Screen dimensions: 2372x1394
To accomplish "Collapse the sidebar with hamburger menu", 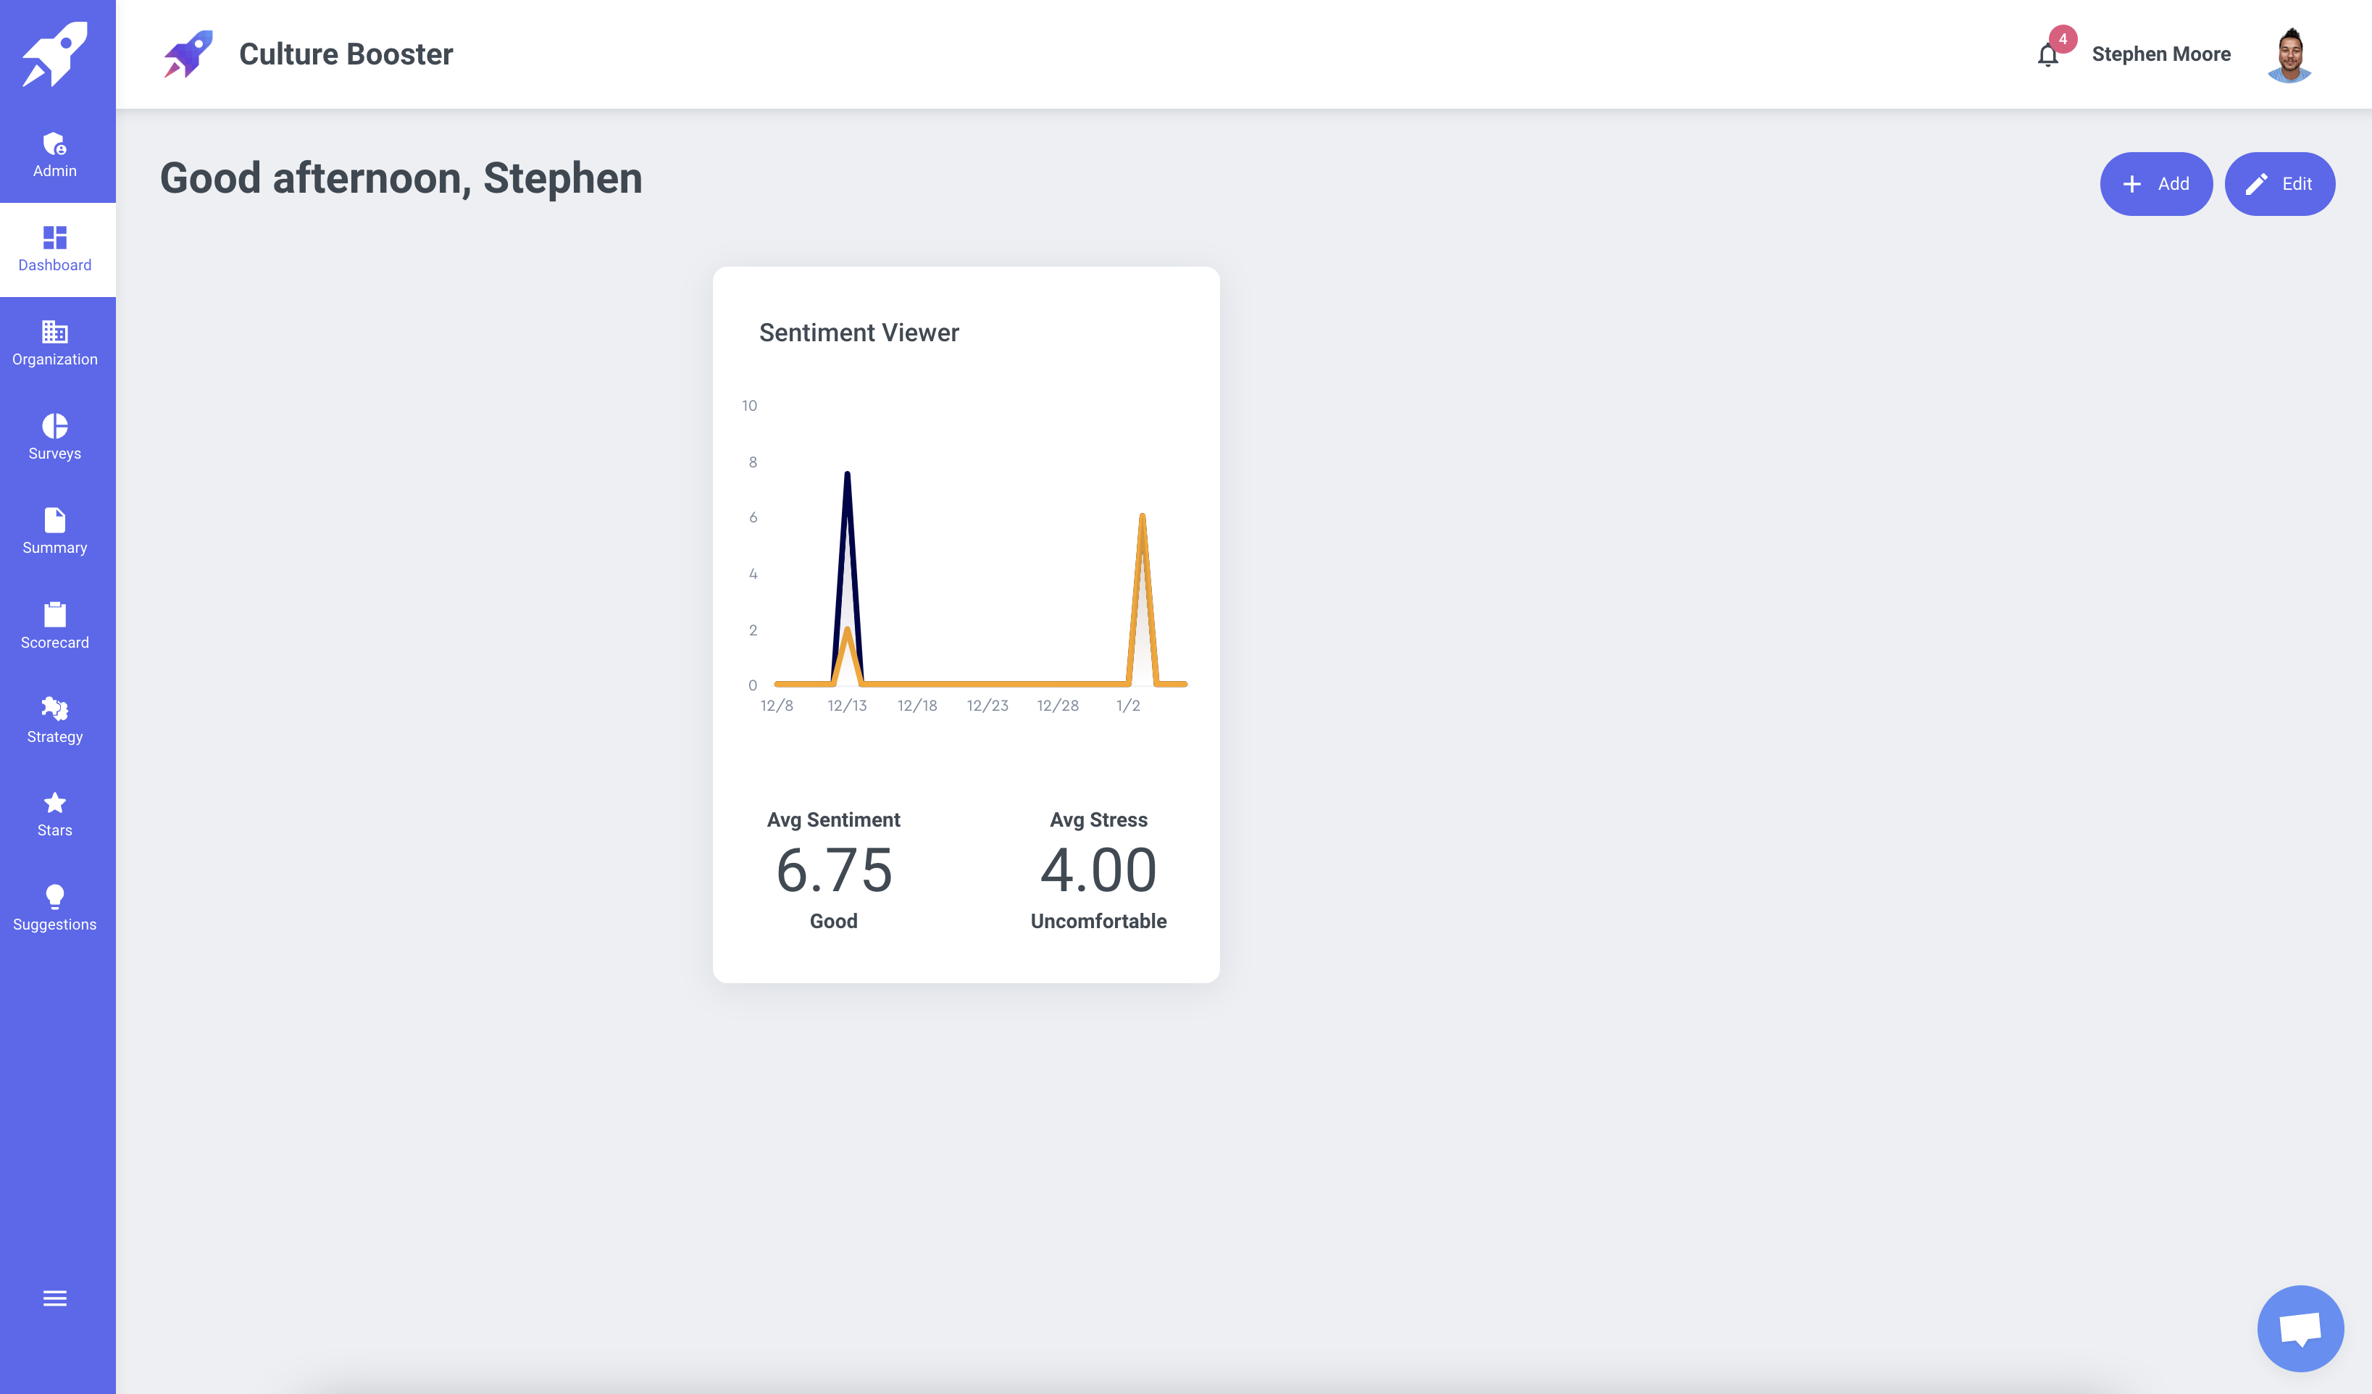I will (x=54, y=1298).
